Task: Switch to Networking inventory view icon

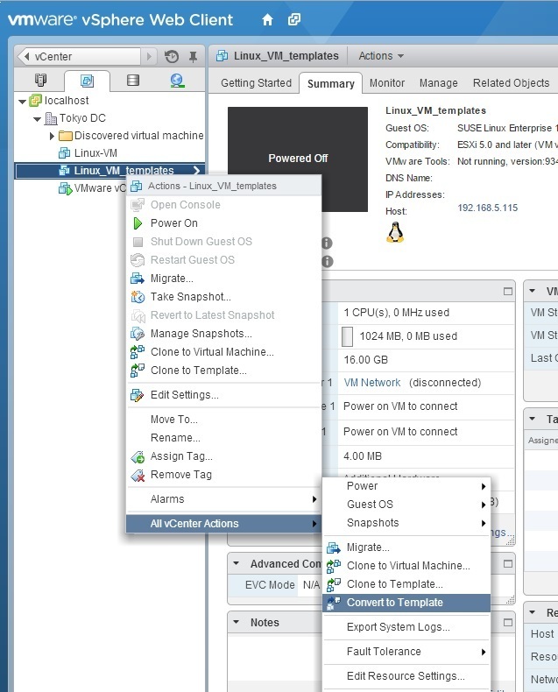Action: click(x=178, y=81)
